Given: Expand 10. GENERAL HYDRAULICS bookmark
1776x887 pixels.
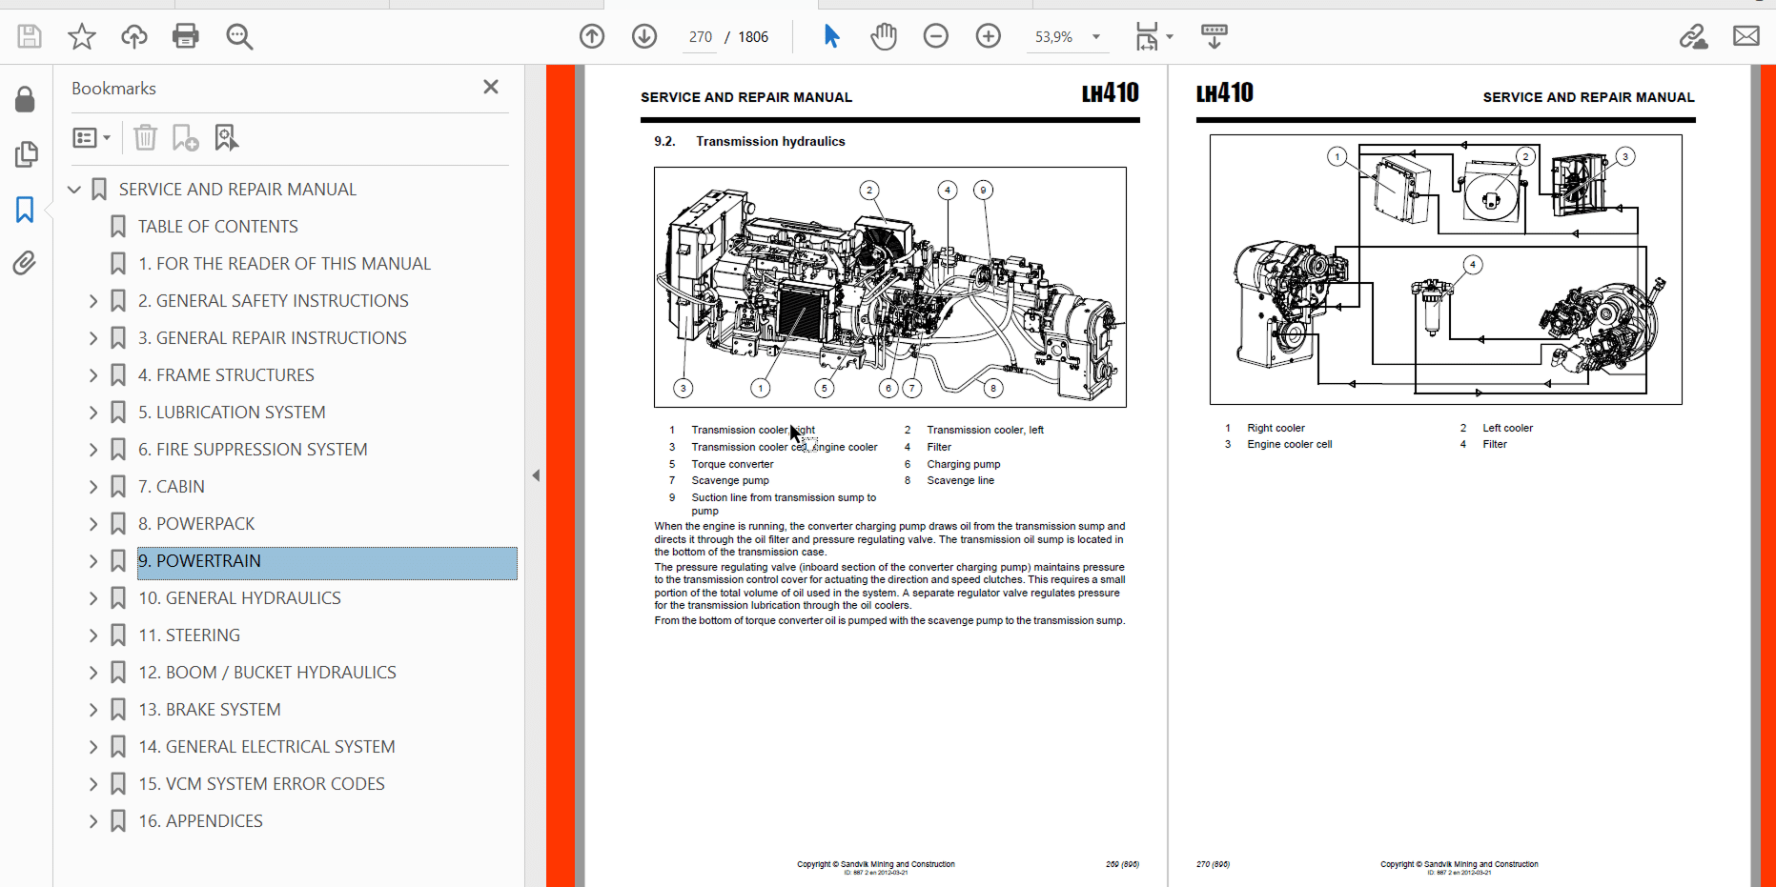Looking at the screenshot, I should pos(93,598).
